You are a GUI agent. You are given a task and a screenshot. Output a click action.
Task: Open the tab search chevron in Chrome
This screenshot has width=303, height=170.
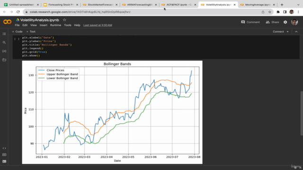298,5
